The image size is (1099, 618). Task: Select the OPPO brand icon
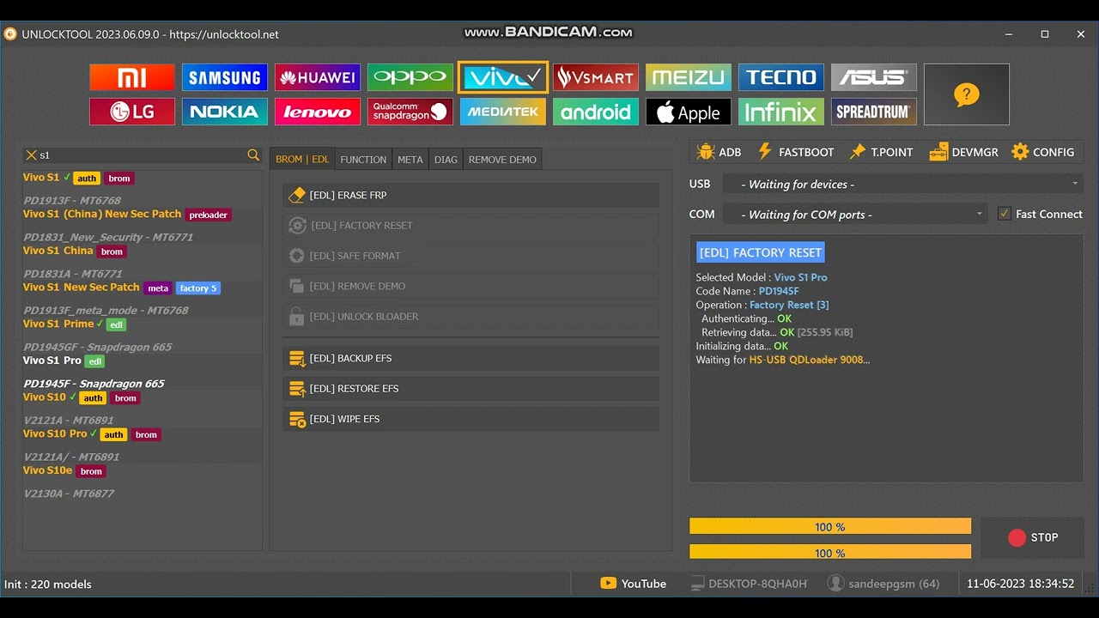point(410,77)
